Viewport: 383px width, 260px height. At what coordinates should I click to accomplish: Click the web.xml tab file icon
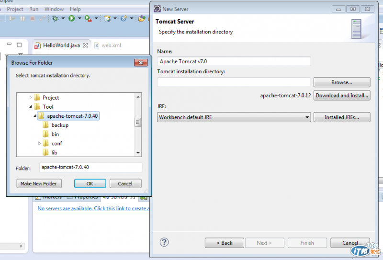[97, 45]
